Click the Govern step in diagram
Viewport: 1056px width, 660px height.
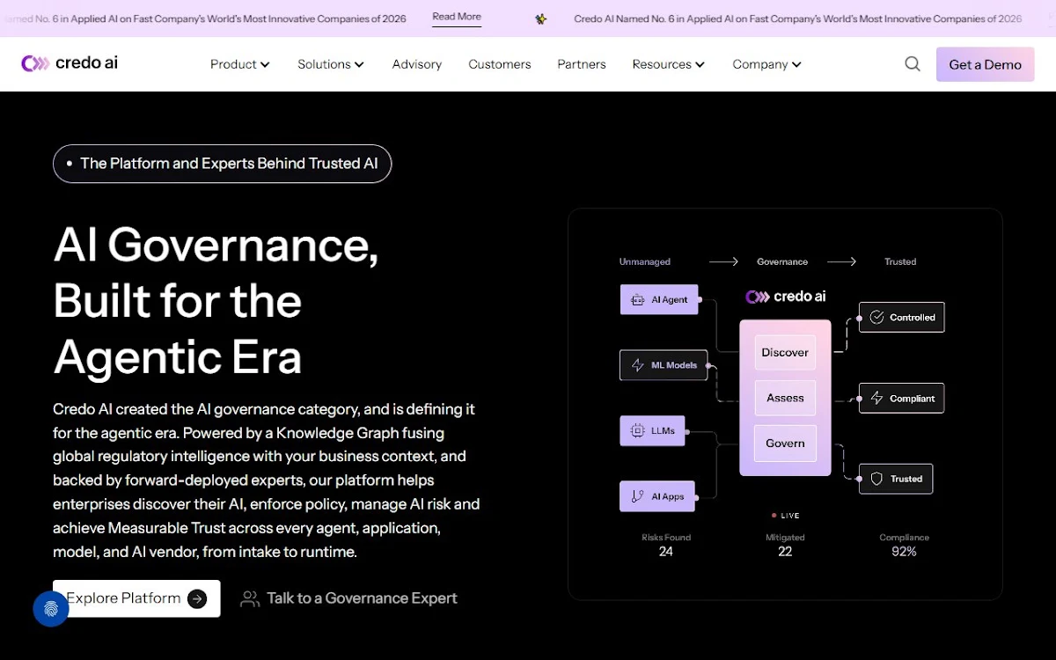pos(785,444)
